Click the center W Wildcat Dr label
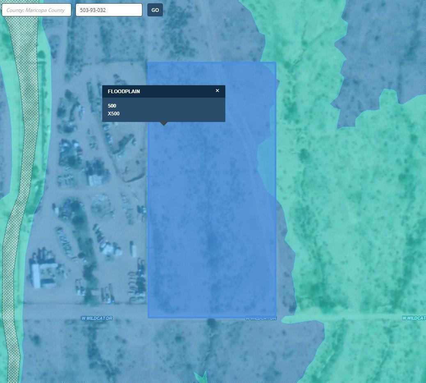This screenshot has height=383, width=426. [261, 318]
